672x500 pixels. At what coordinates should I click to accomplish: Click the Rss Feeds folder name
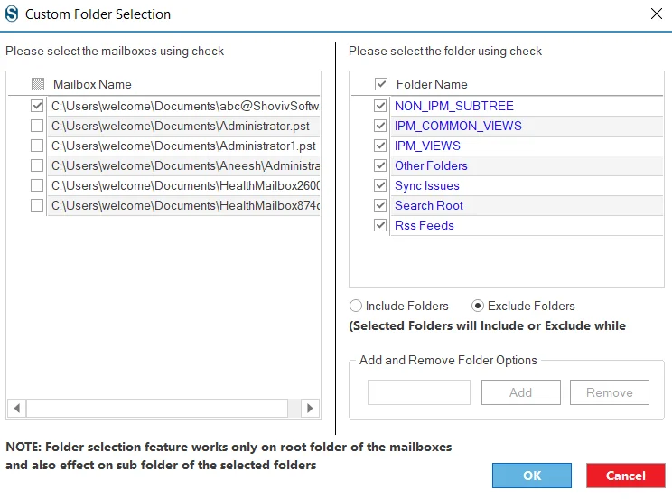tap(425, 225)
